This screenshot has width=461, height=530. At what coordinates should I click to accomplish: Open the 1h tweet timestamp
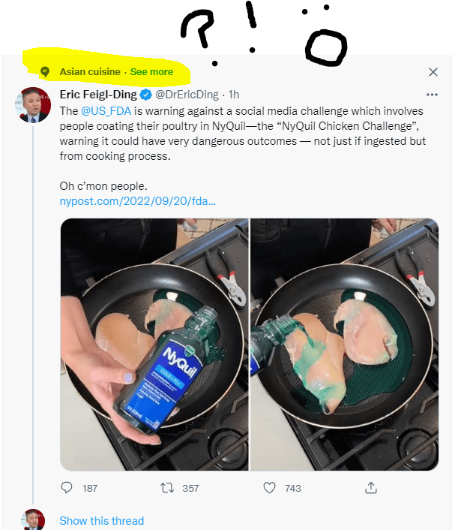[x=234, y=95]
